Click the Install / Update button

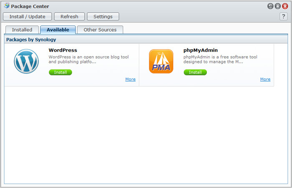pyautogui.click(x=28, y=17)
